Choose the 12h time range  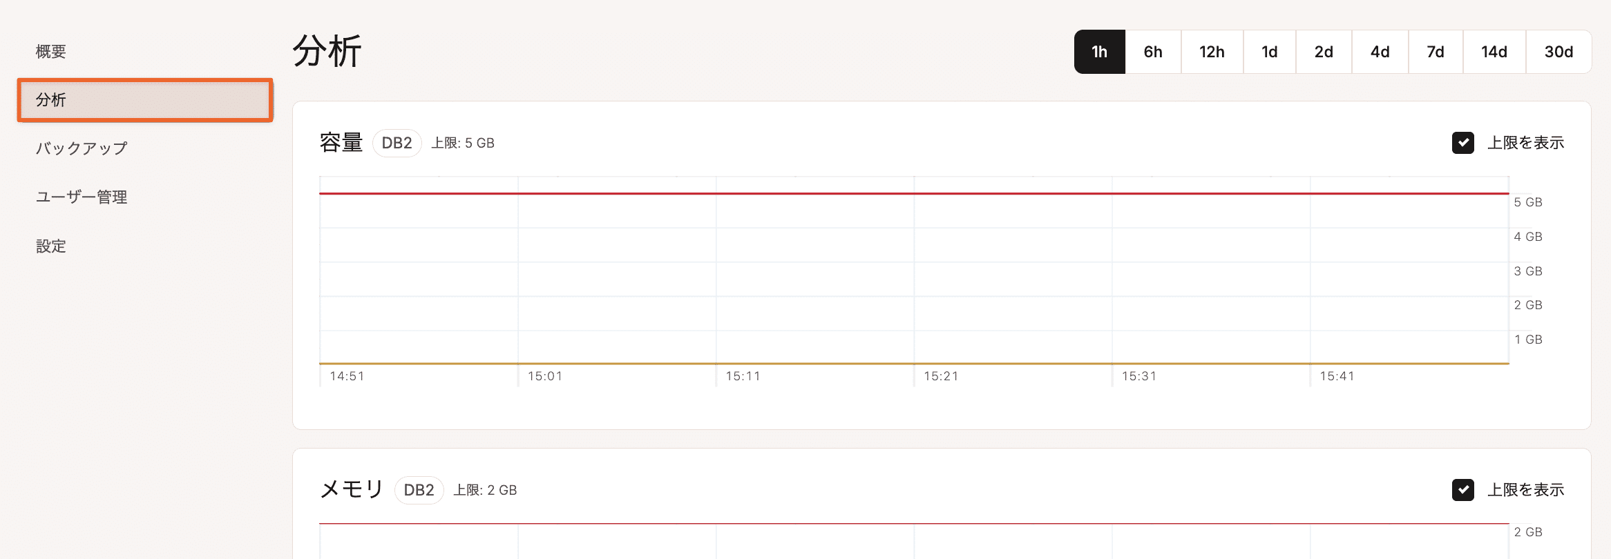point(1212,52)
